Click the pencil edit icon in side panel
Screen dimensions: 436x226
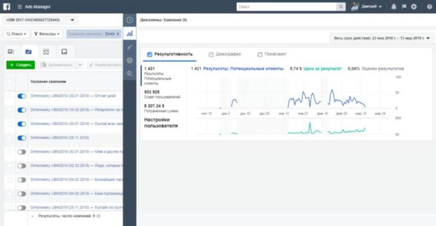pyautogui.click(x=130, y=47)
